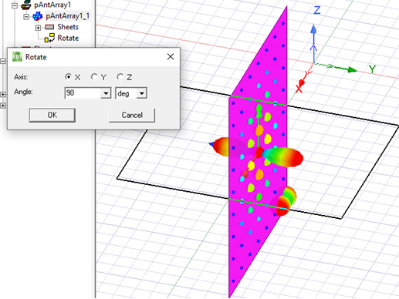Click the pAntArray1_1 array icon
Viewport: 399px width, 299px height.
click(38, 16)
